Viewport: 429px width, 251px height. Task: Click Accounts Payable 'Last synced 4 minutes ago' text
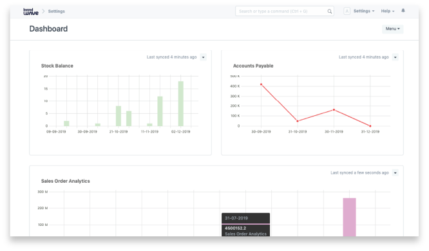coord(363,57)
